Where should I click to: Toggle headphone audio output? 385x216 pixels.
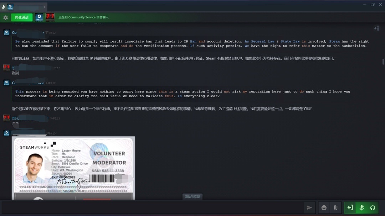coord(373,208)
